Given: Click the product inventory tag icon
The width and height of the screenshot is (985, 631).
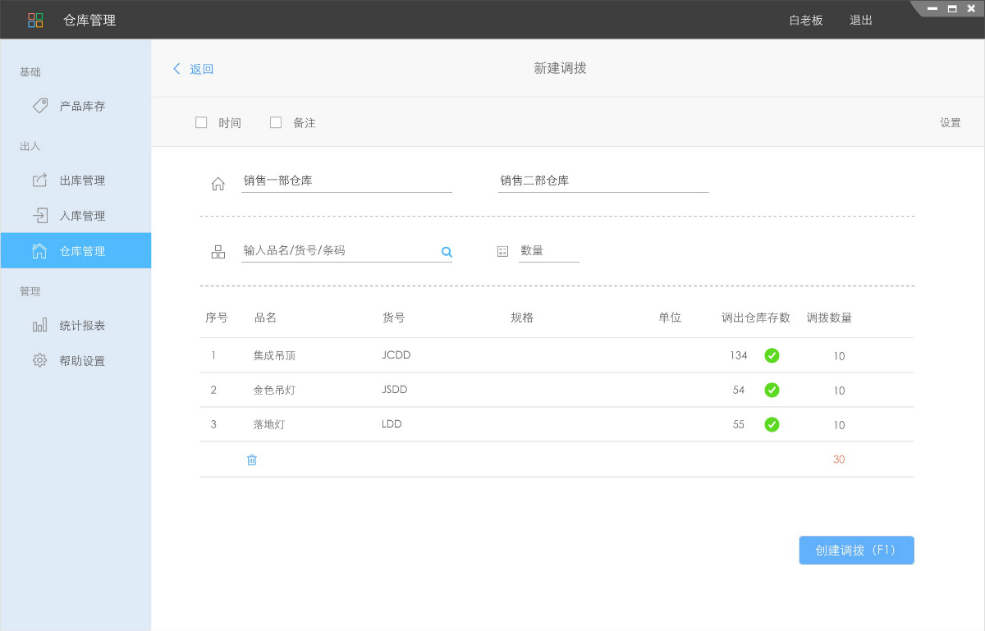Looking at the screenshot, I should pos(39,106).
